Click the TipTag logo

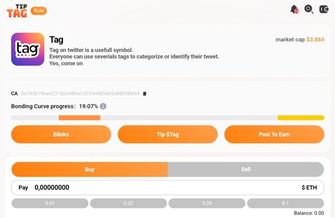(17, 10)
